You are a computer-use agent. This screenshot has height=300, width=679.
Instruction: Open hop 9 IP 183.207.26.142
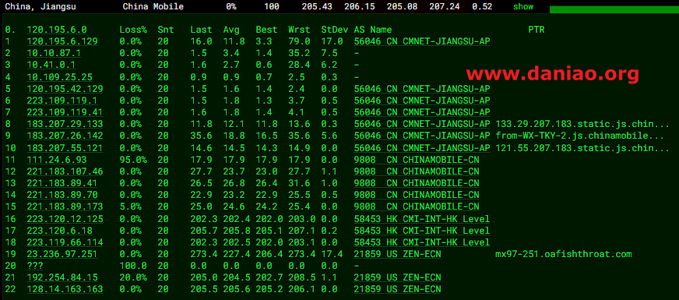(65, 136)
